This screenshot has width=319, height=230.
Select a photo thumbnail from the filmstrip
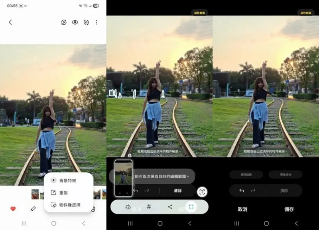[x=35, y=194]
